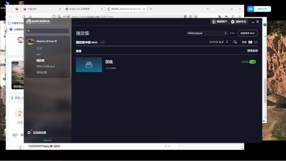Expand Firefox list all tabs chevron

pyautogui.click(x=207, y=9)
